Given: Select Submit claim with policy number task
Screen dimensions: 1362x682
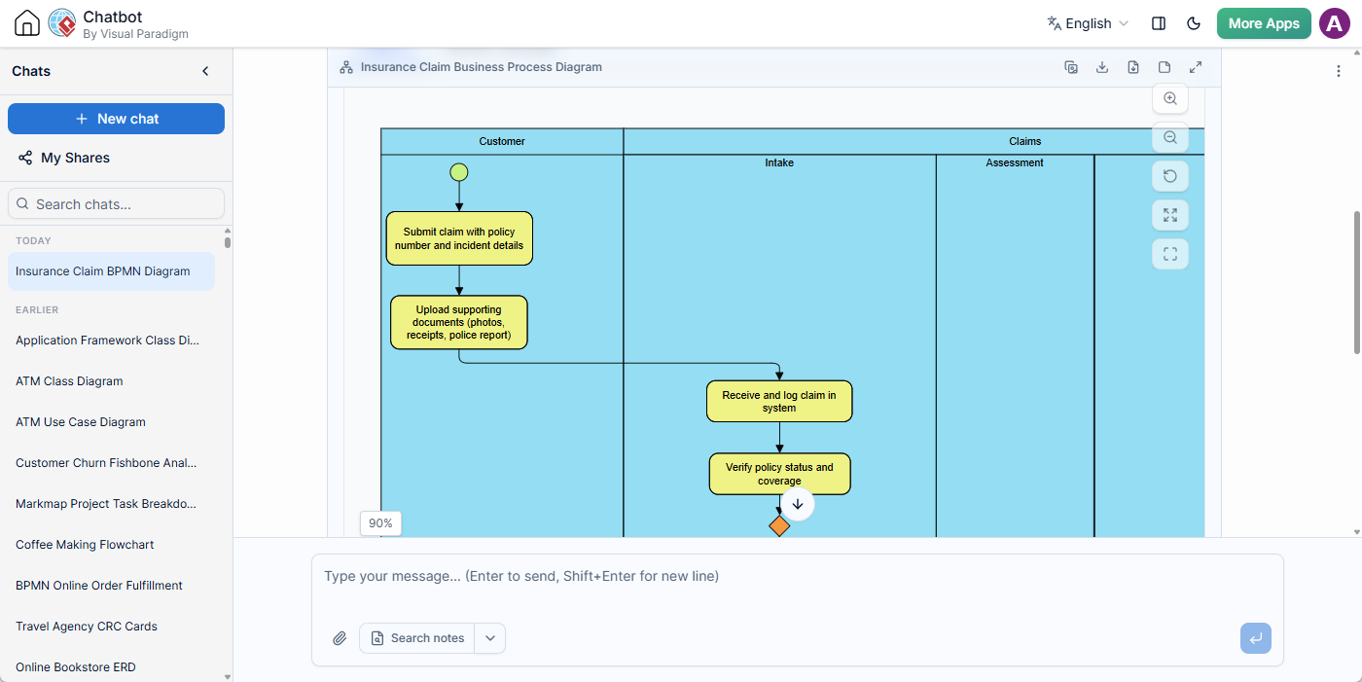Looking at the screenshot, I should pos(459,238).
